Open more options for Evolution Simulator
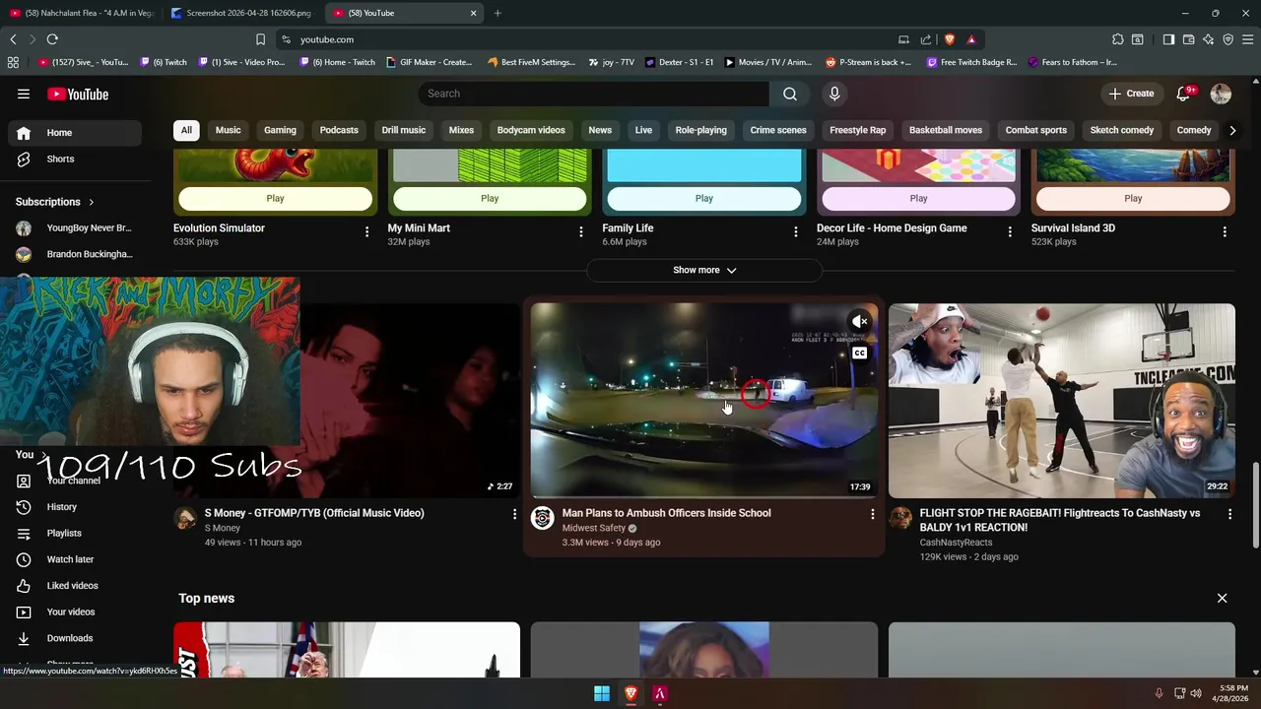The height and width of the screenshot is (709, 1261). click(x=366, y=231)
